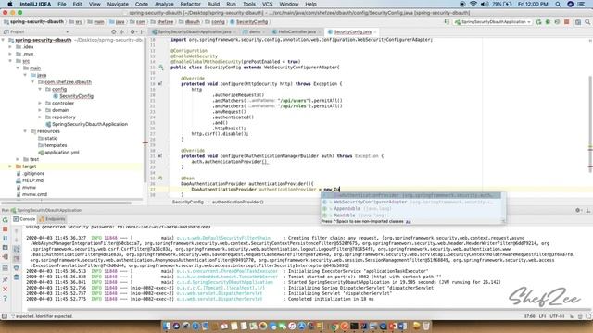Open Spotlight search in macOS menu bar
The image size is (593, 333).
[558, 4]
